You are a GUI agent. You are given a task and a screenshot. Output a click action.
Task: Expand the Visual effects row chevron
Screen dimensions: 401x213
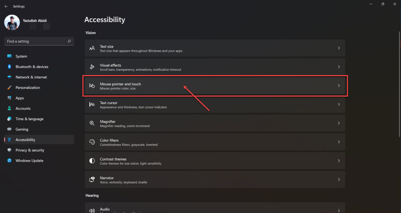point(339,67)
